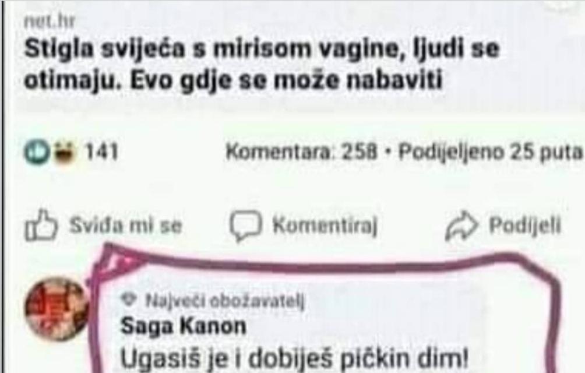Viewport: 585px width, 373px height.
Task: Click the headline line Evo gdje se može nabaviti
Action: 286,79
